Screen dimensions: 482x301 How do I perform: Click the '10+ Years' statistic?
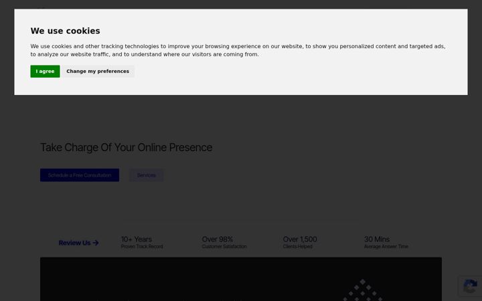coord(137,239)
